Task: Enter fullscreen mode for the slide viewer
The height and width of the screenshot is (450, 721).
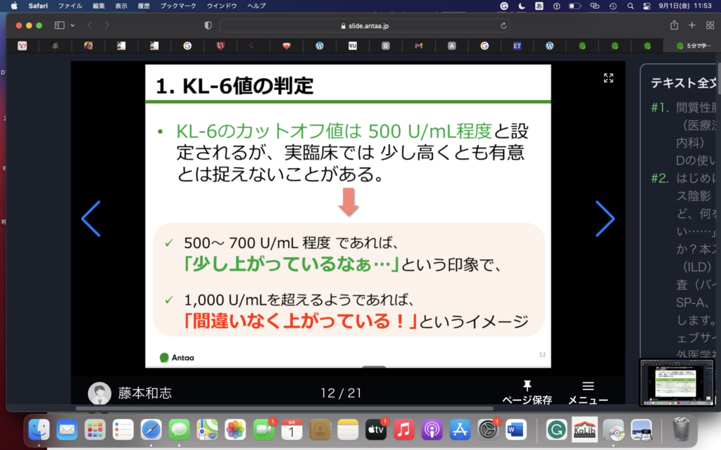Action: (x=608, y=78)
